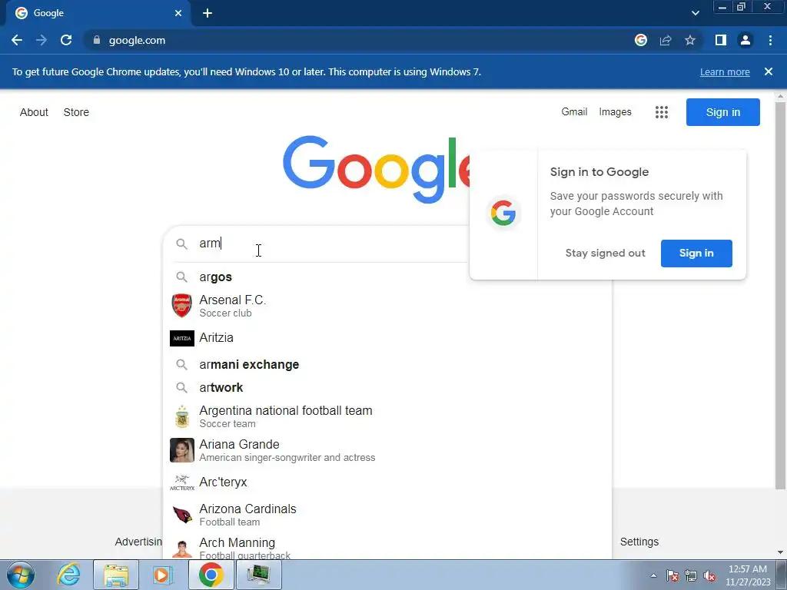Click the forward navigation arrow
The height and width of the screenshot is (590, 787).
pyautogui.click(x=42, y=40)
